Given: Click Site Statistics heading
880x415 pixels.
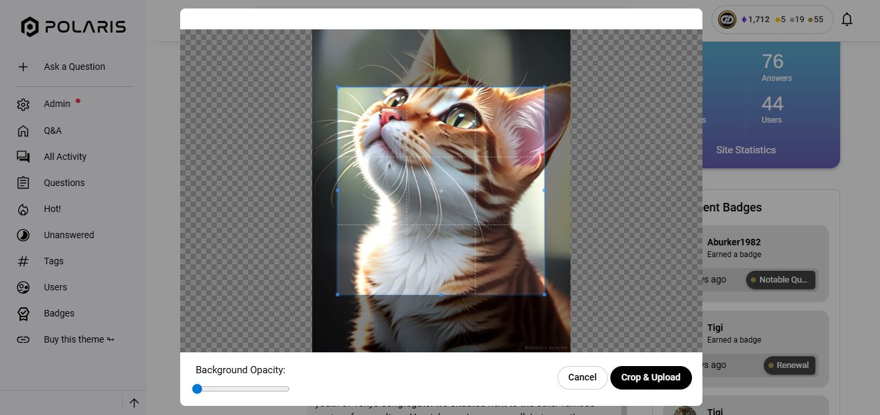Looking at the screenshot, I should 746,149.
